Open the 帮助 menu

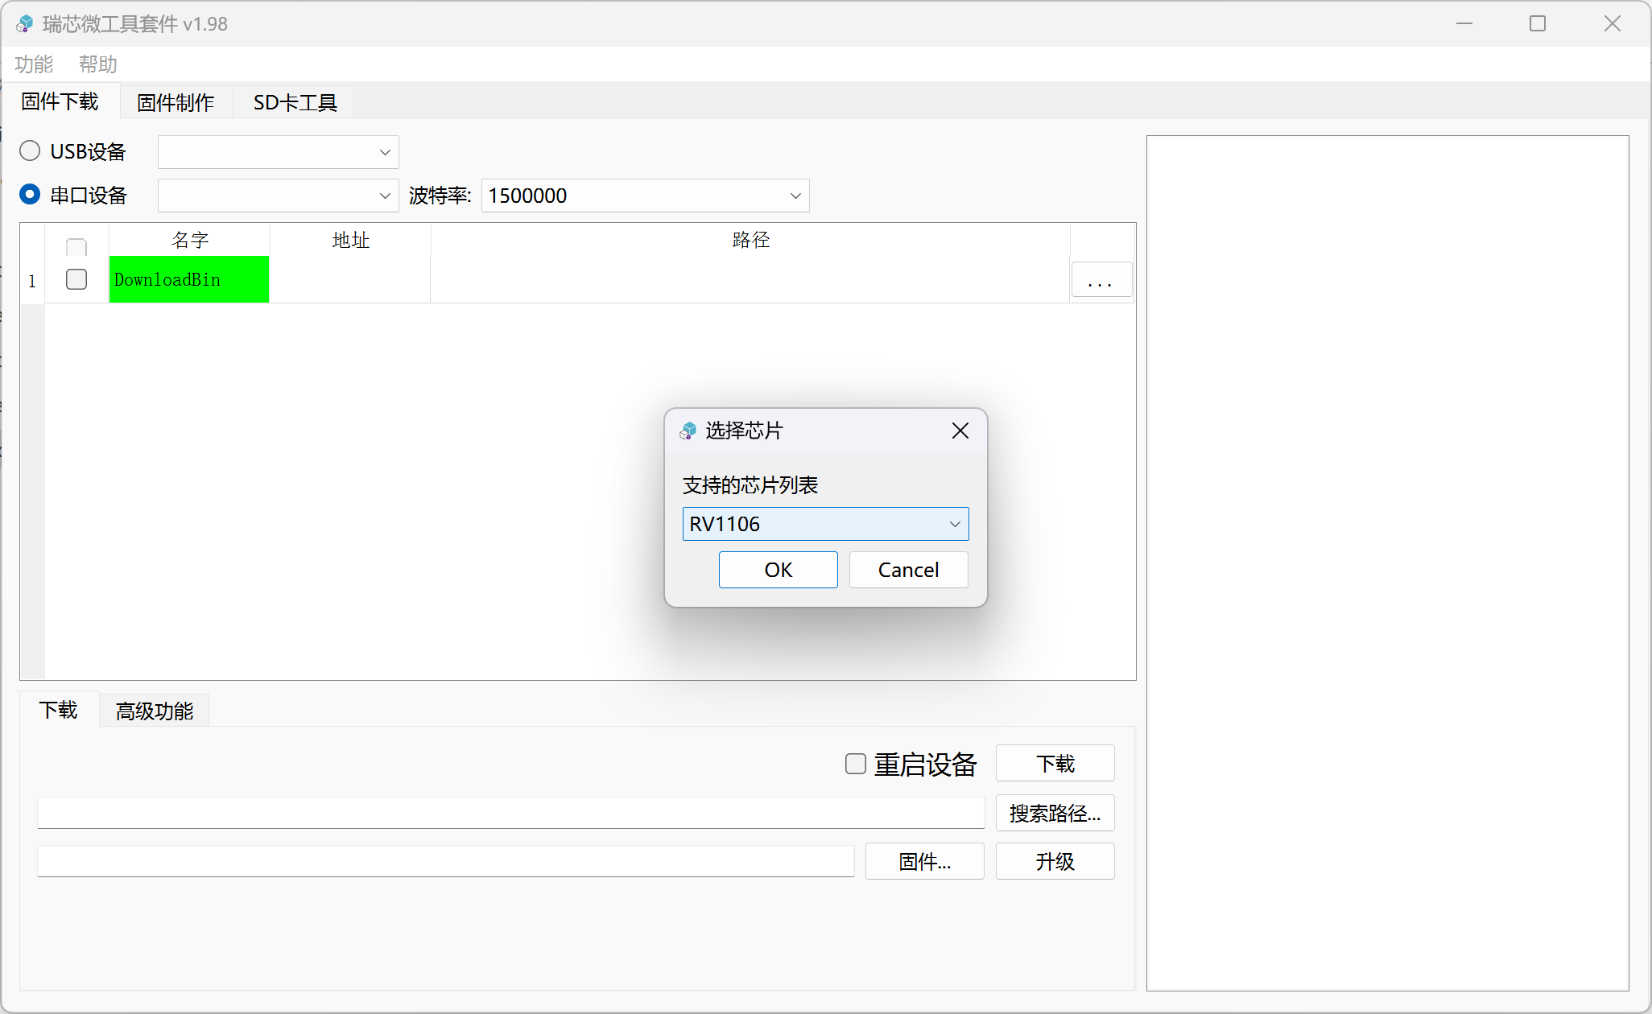(97, 64)
